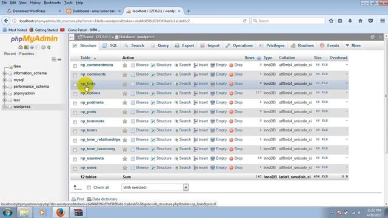Image resolution: width=388 pixels, height=218 pixels.
Task: Click Structure icon for np_usermeta row
Action: (153, 159)
